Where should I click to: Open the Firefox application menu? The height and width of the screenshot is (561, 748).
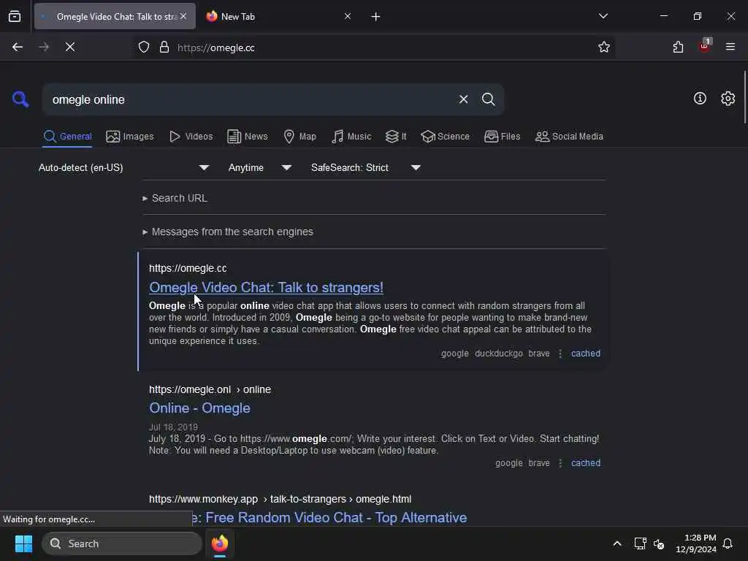[x=730, y=47]
